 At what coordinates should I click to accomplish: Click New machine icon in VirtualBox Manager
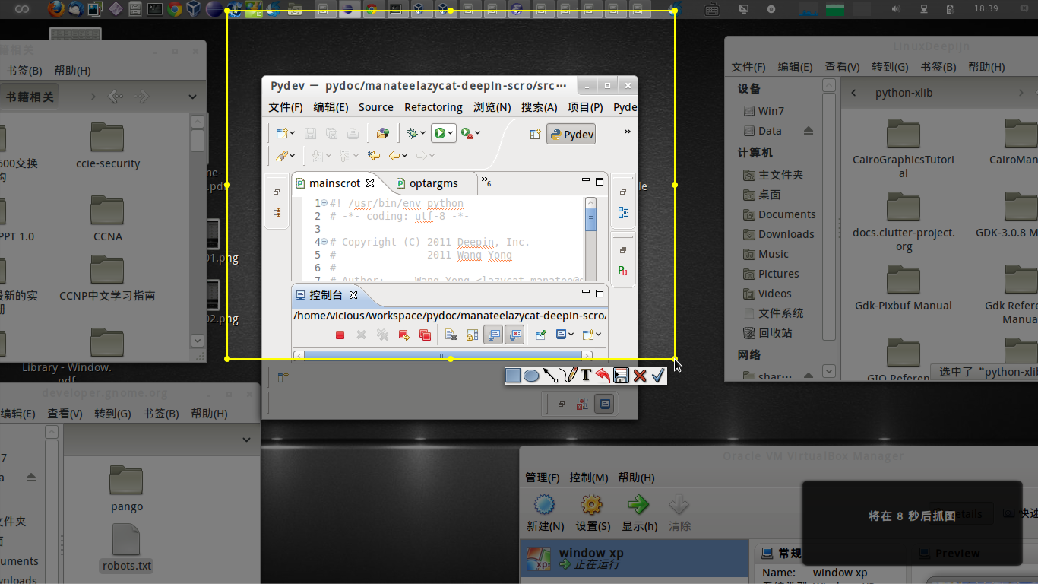(545, 504)
